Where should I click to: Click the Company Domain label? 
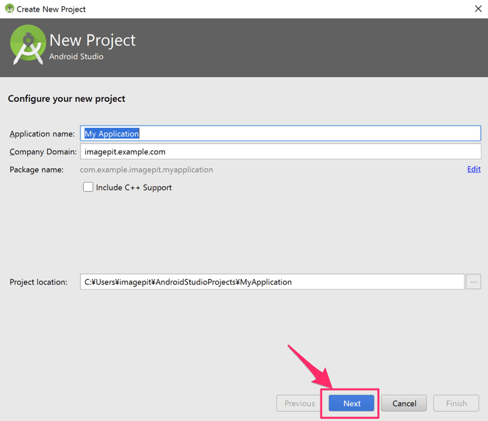pos(43,152)
